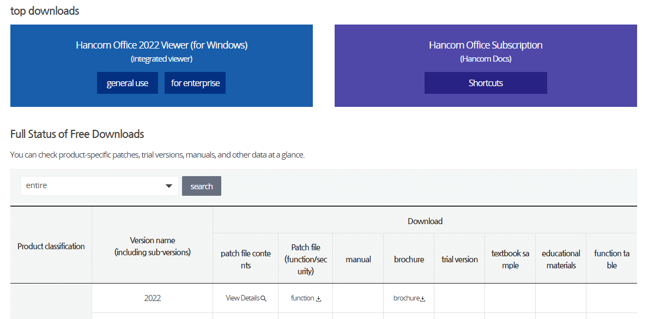Click the 'for enterprise' button
654x319 pixels.
click(x=195, y=82)
